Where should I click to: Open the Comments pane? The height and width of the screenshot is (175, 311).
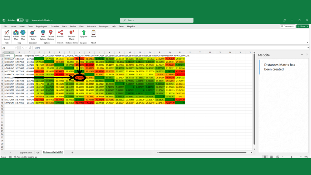pyautogui.click(x=287, y=26)
